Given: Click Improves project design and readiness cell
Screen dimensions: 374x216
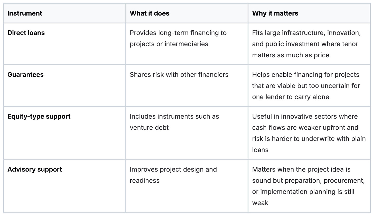Looking at the screenshot, I should (x=187, y=186).
